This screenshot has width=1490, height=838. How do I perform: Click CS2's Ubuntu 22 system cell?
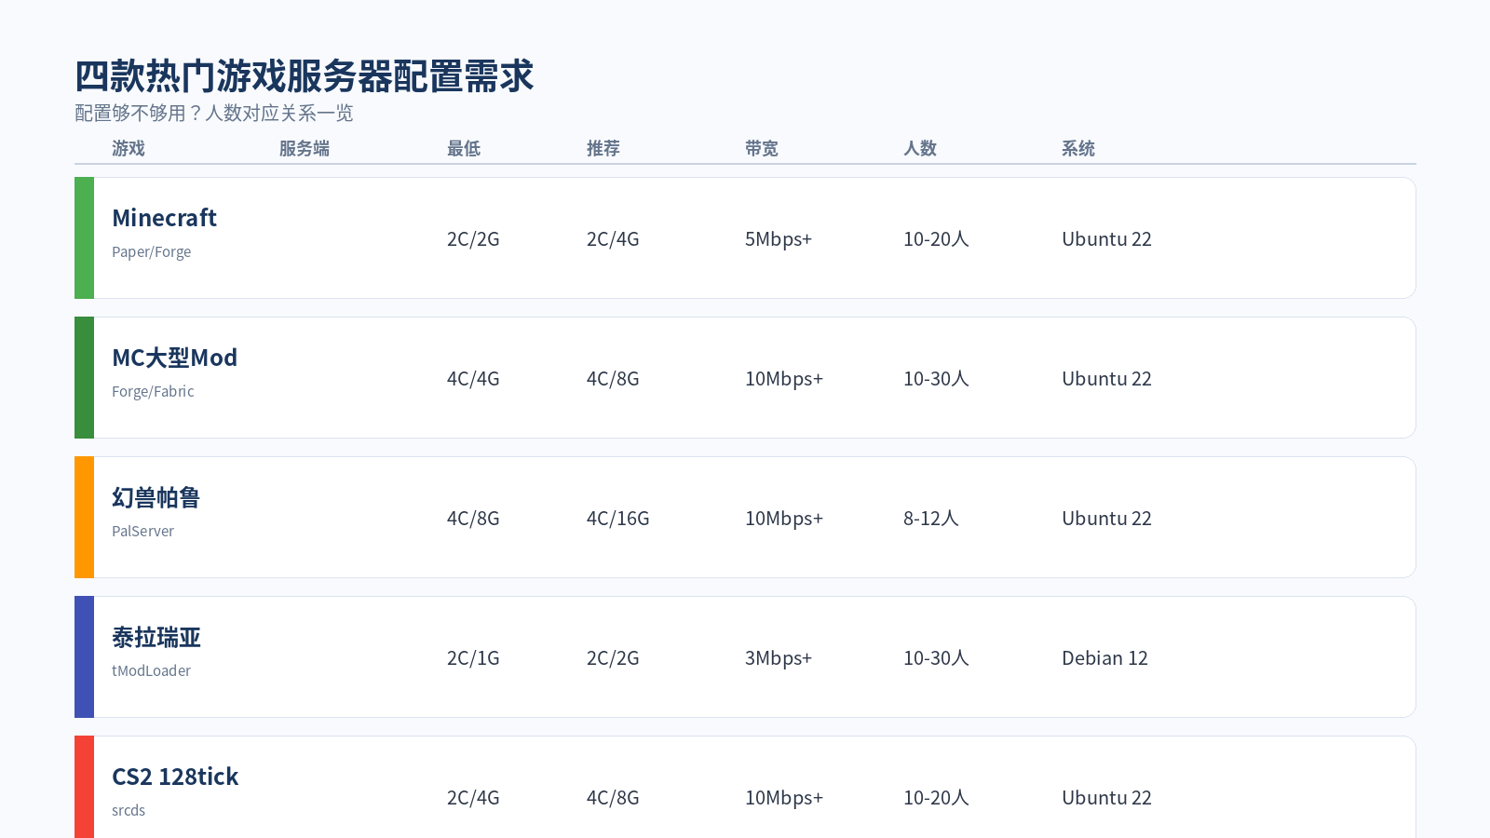pos(1106,798)
